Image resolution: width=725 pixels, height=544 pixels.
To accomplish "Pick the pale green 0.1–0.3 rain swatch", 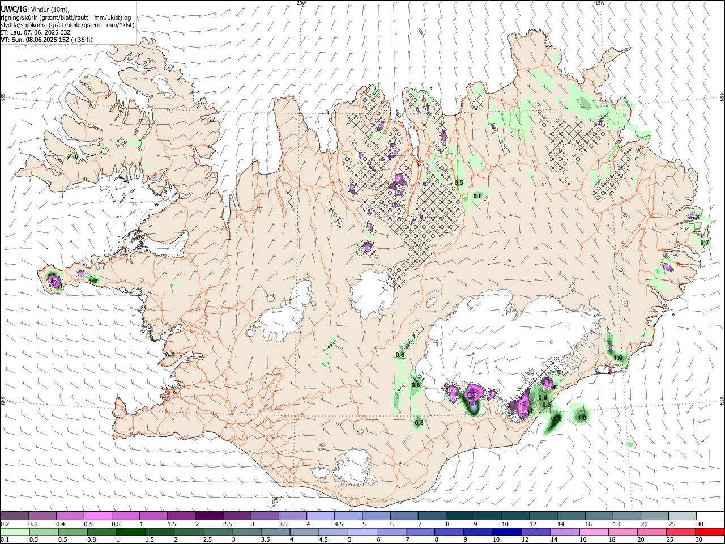I will point(14,532).
